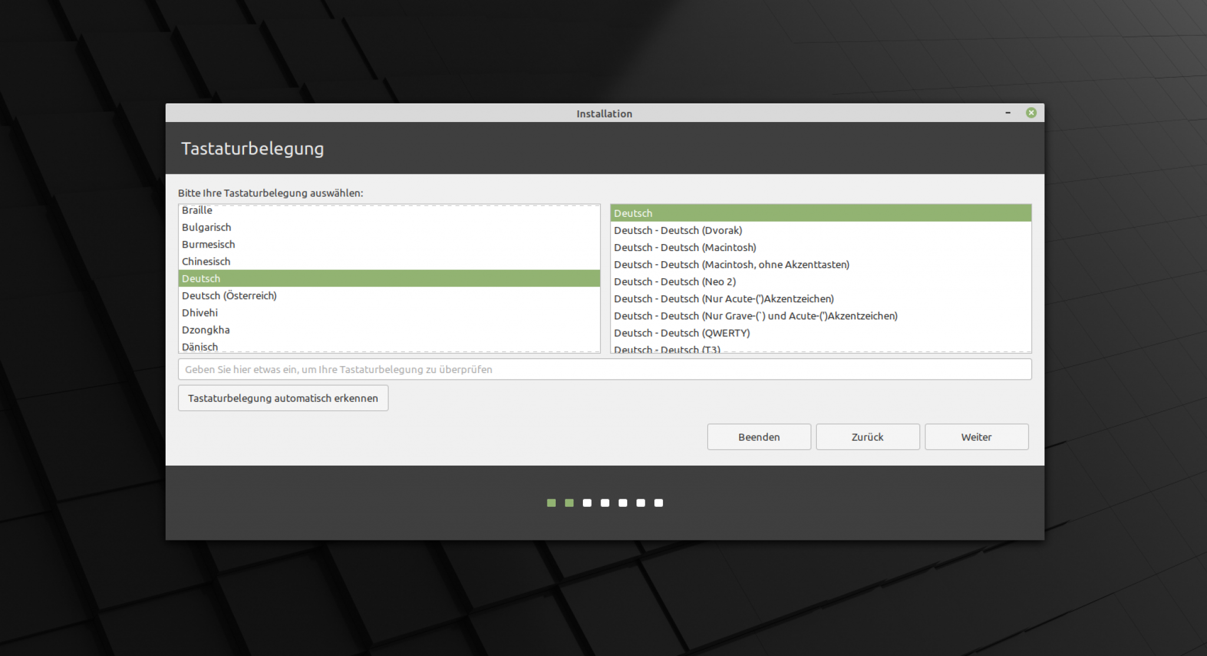Go back with Zurück button
The width and height of the screenshot is (1207, 656).
click(x=868, y=437)
